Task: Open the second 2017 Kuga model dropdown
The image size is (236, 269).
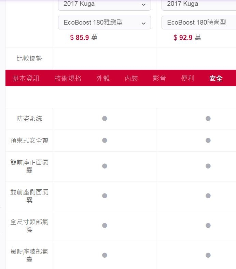Action: (199, 4)
